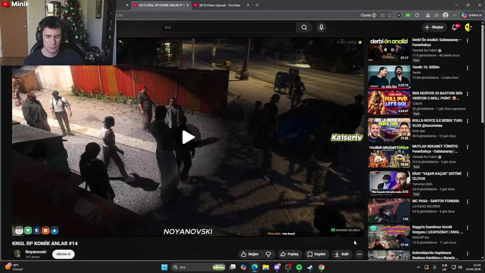Viewport: 485px width, 273px height.
Task: Open File Explorer from the taskbar
Action: (266, 267)
